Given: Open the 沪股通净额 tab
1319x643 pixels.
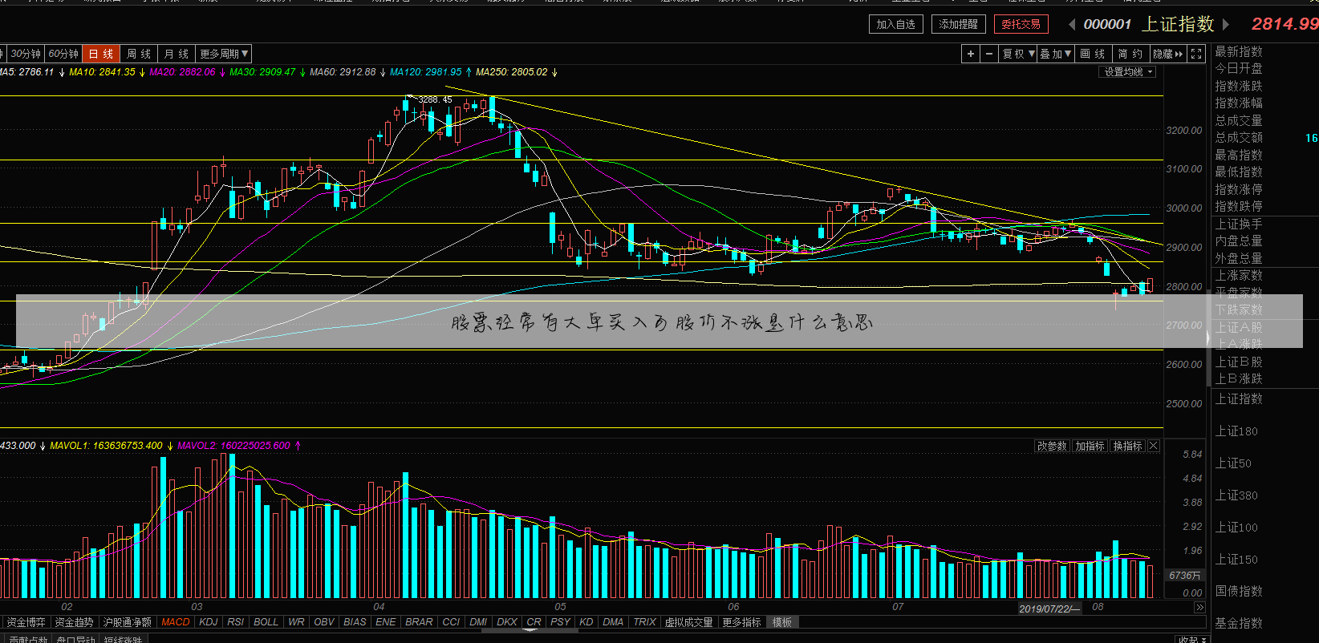Looking at the screenshot, I should click(x=128, y=622).
